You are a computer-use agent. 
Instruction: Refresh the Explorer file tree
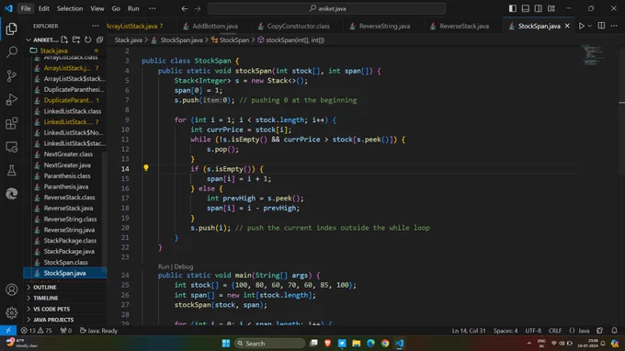pyautogui.click(x=88, y=40)
